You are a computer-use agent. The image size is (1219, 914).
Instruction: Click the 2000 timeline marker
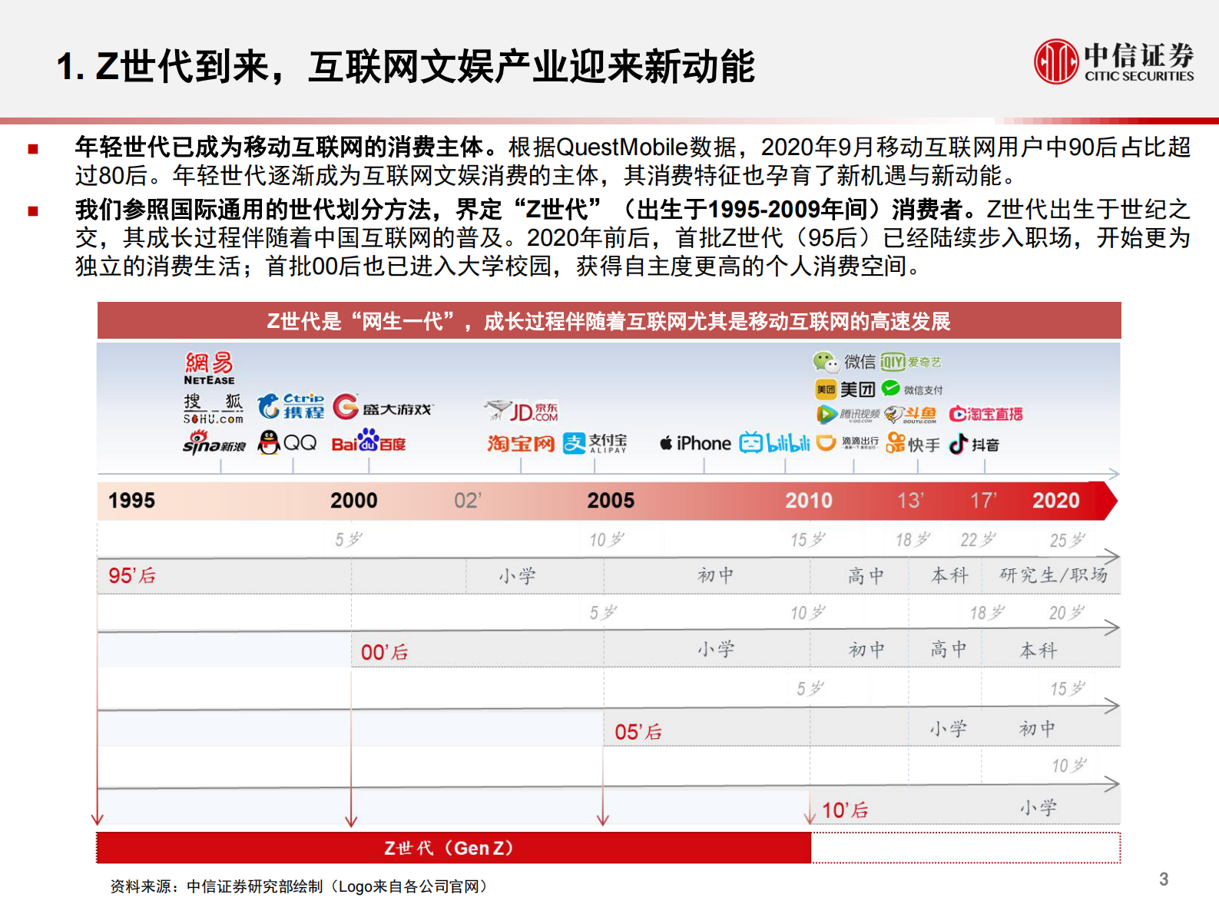pos(353,501)
